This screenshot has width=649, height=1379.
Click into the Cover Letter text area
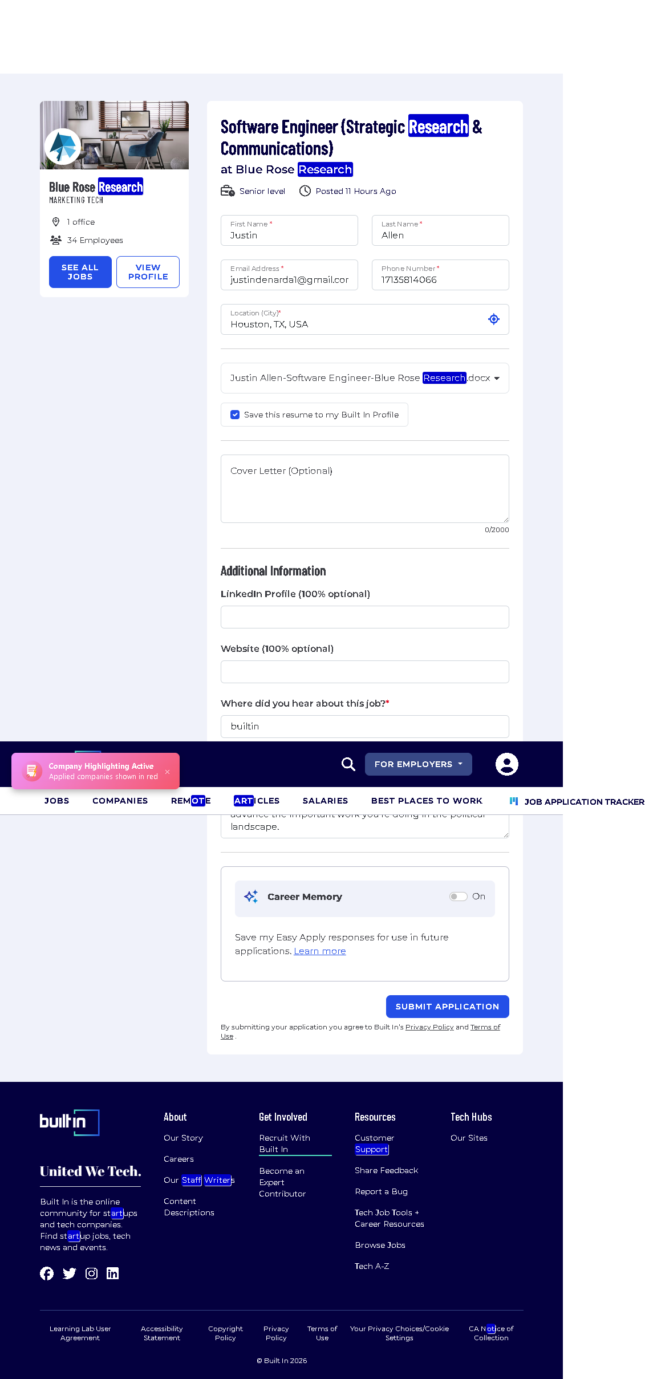[x=365, y=489]
